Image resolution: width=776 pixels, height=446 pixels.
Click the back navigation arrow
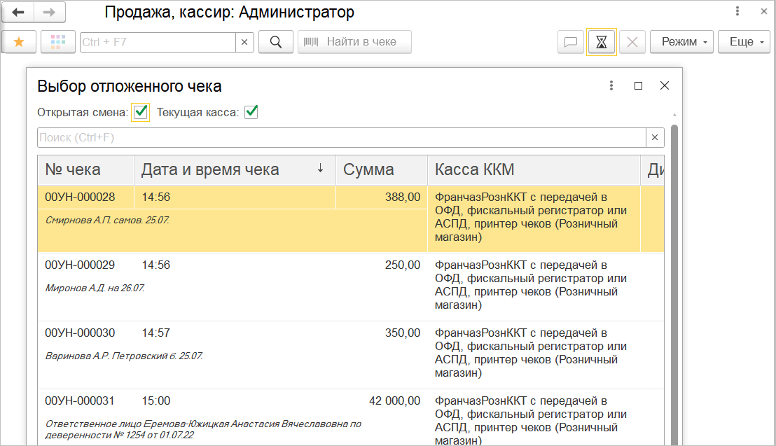[19, 13]
